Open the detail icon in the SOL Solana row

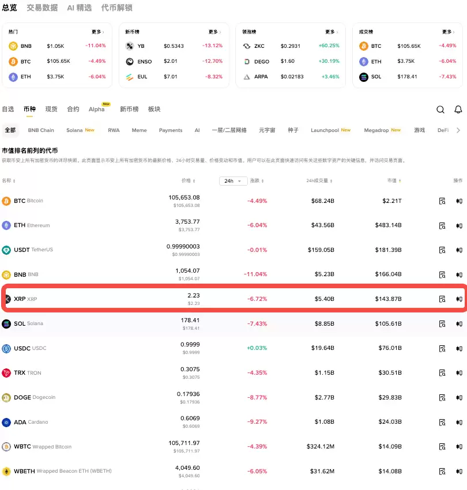[x=442, y=324]
